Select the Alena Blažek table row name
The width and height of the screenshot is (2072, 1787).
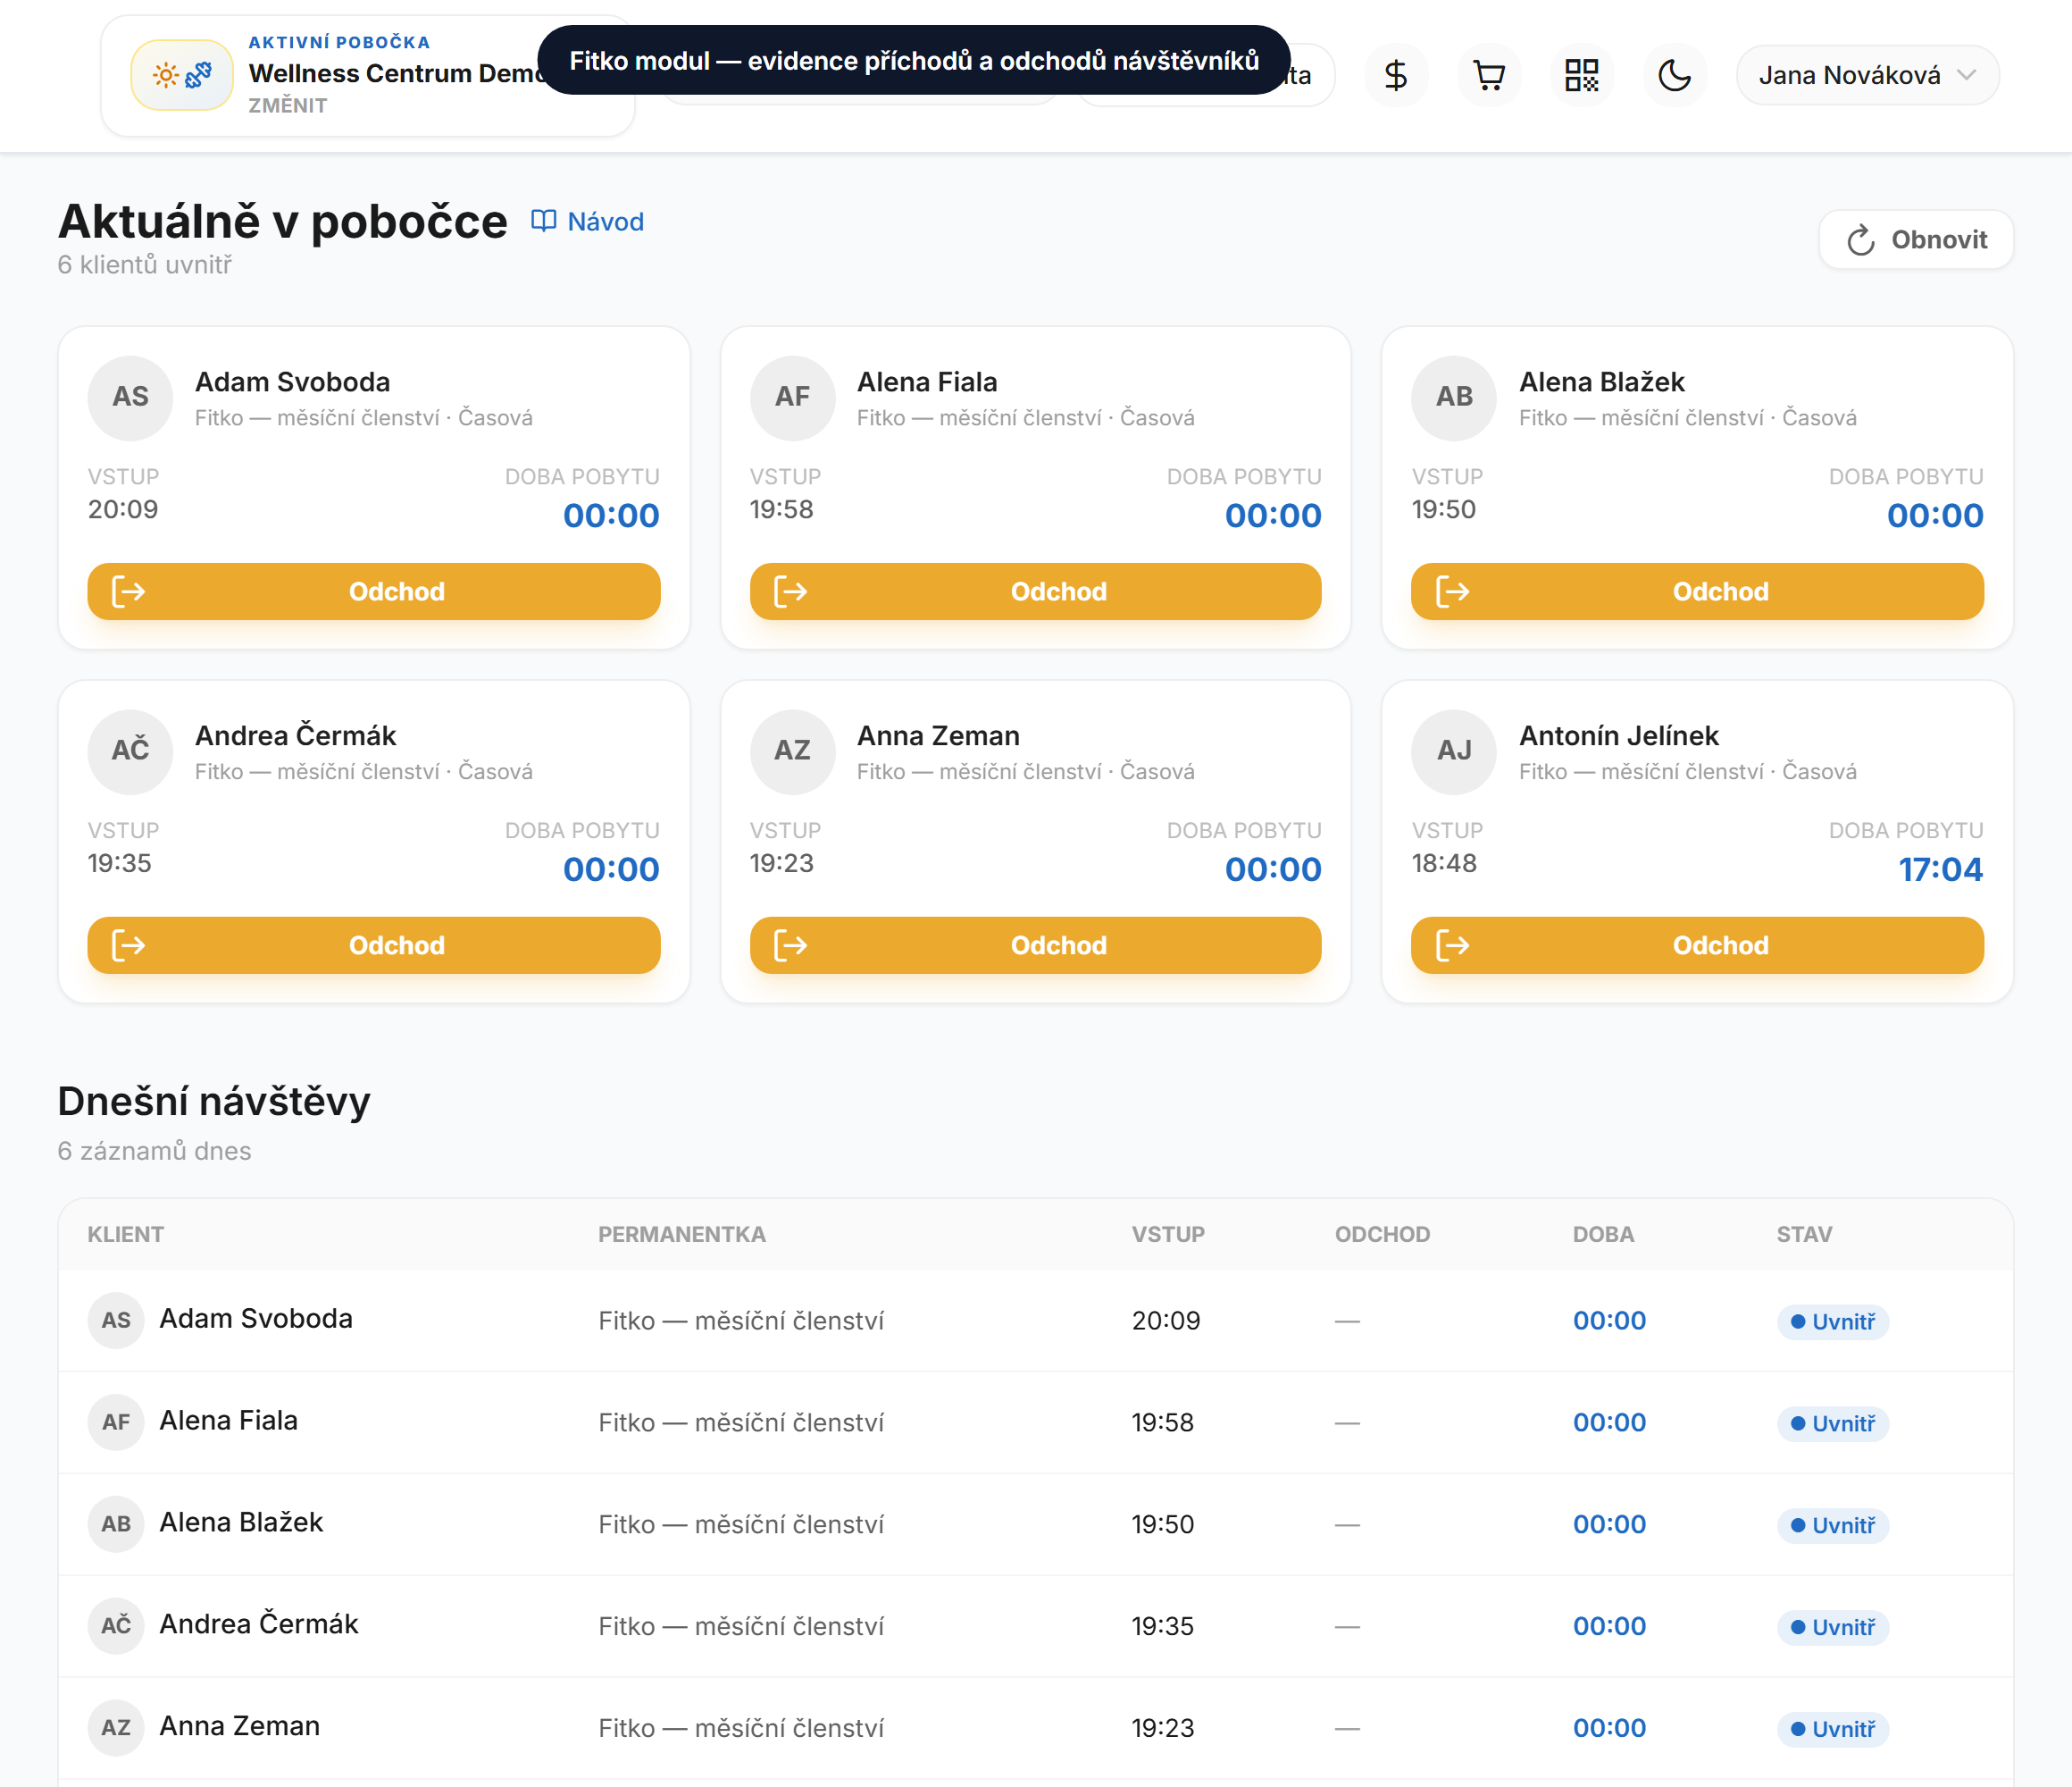[241, 1523]
